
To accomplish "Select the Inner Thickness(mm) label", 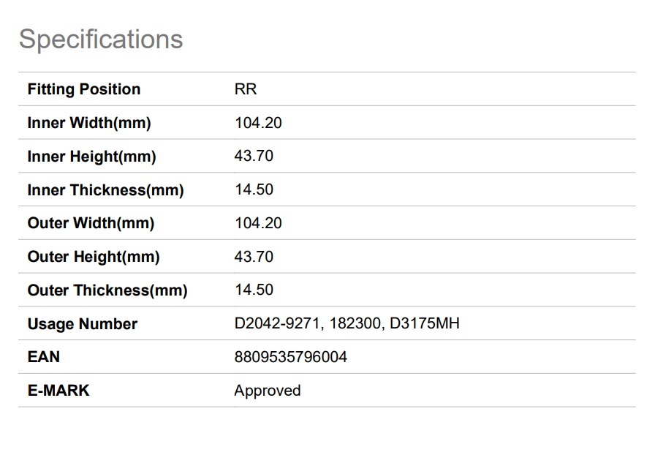I will (106, 190).
